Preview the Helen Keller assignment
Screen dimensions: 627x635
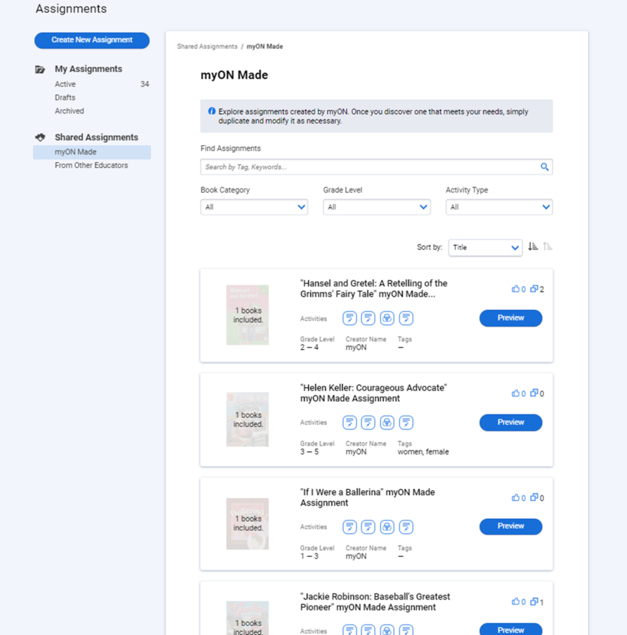(x=510, y=422)
